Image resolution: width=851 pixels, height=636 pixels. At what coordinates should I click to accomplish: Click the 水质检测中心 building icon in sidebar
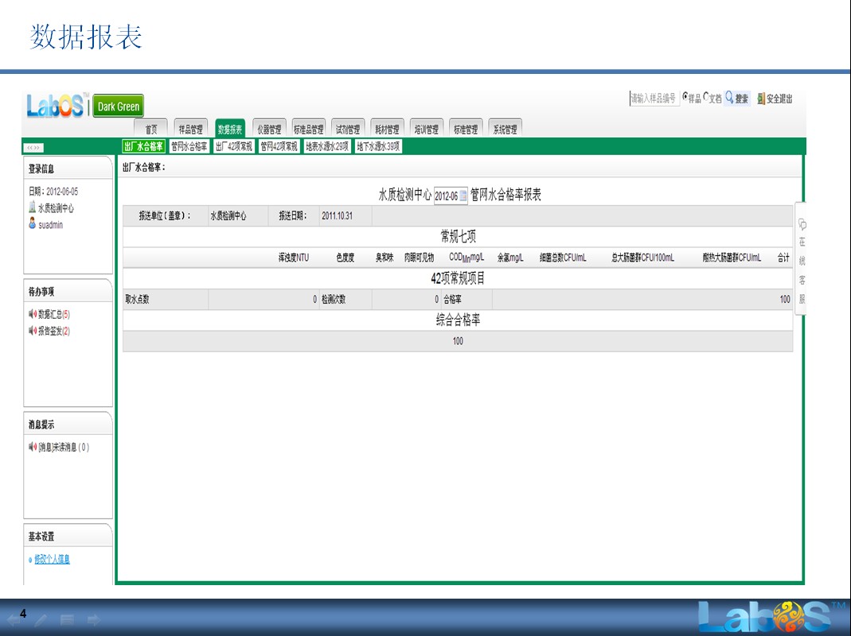pyautogui.click(x=32, y=208)
